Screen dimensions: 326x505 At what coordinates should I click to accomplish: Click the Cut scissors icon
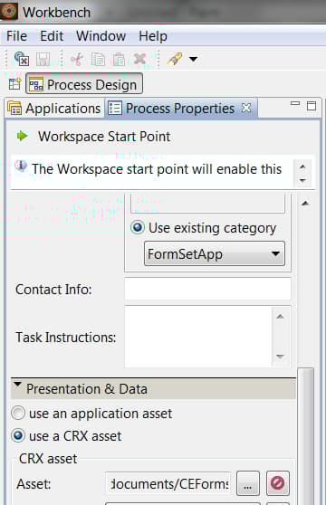click(77, 59)
